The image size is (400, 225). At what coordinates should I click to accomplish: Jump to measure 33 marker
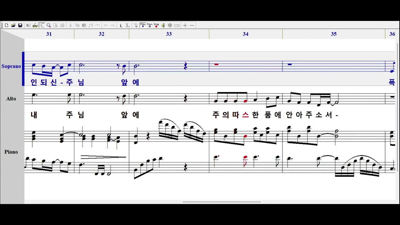169,34
